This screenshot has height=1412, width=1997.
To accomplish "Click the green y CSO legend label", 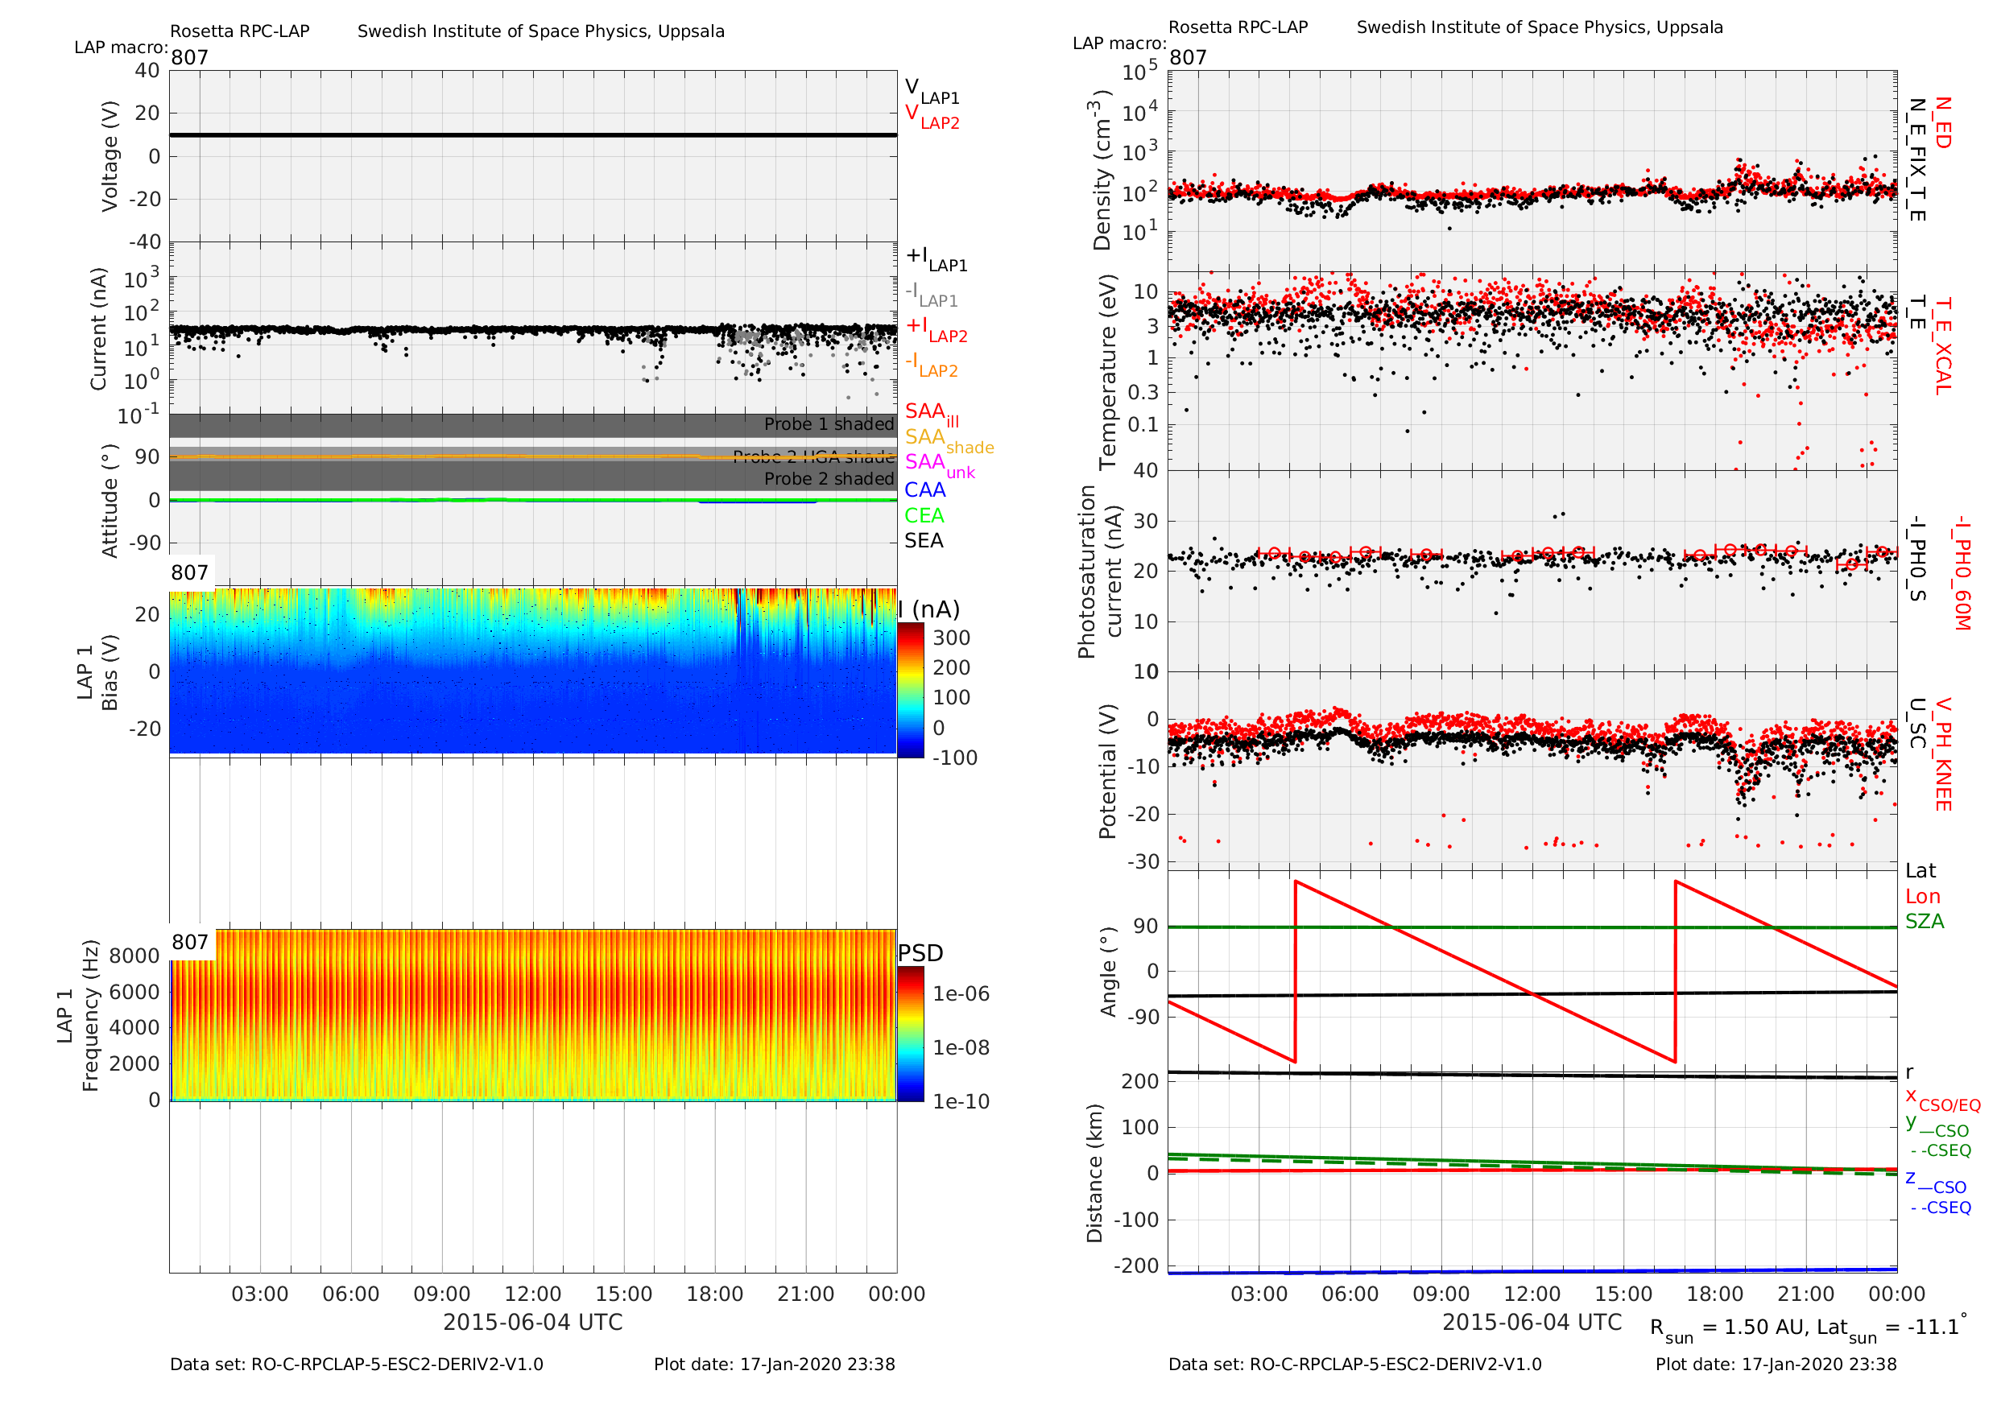I will click(x=1937, y=1126).
